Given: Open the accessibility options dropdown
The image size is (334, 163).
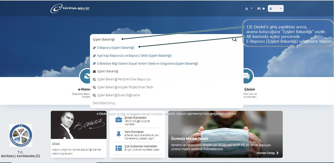Looking at the screenshot, I should [248, 9].
